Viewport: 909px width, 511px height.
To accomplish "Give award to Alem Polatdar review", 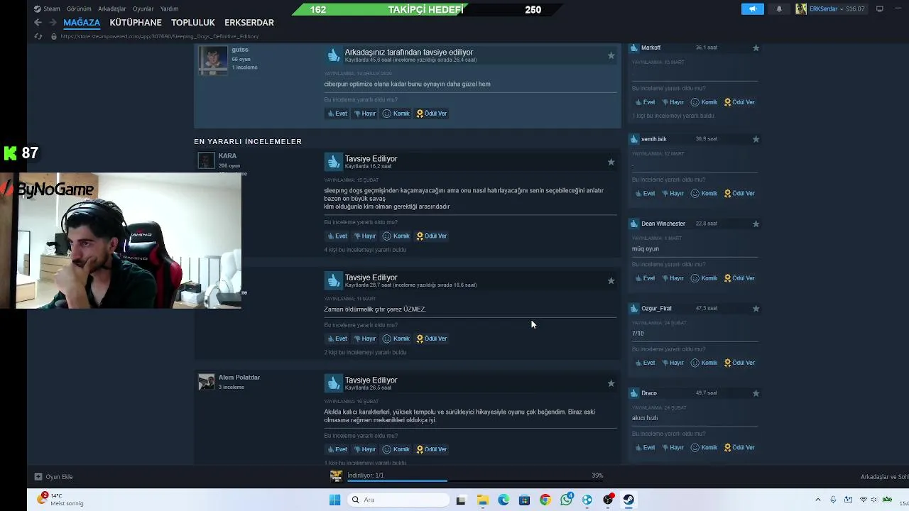I will [x=432, y=449].
